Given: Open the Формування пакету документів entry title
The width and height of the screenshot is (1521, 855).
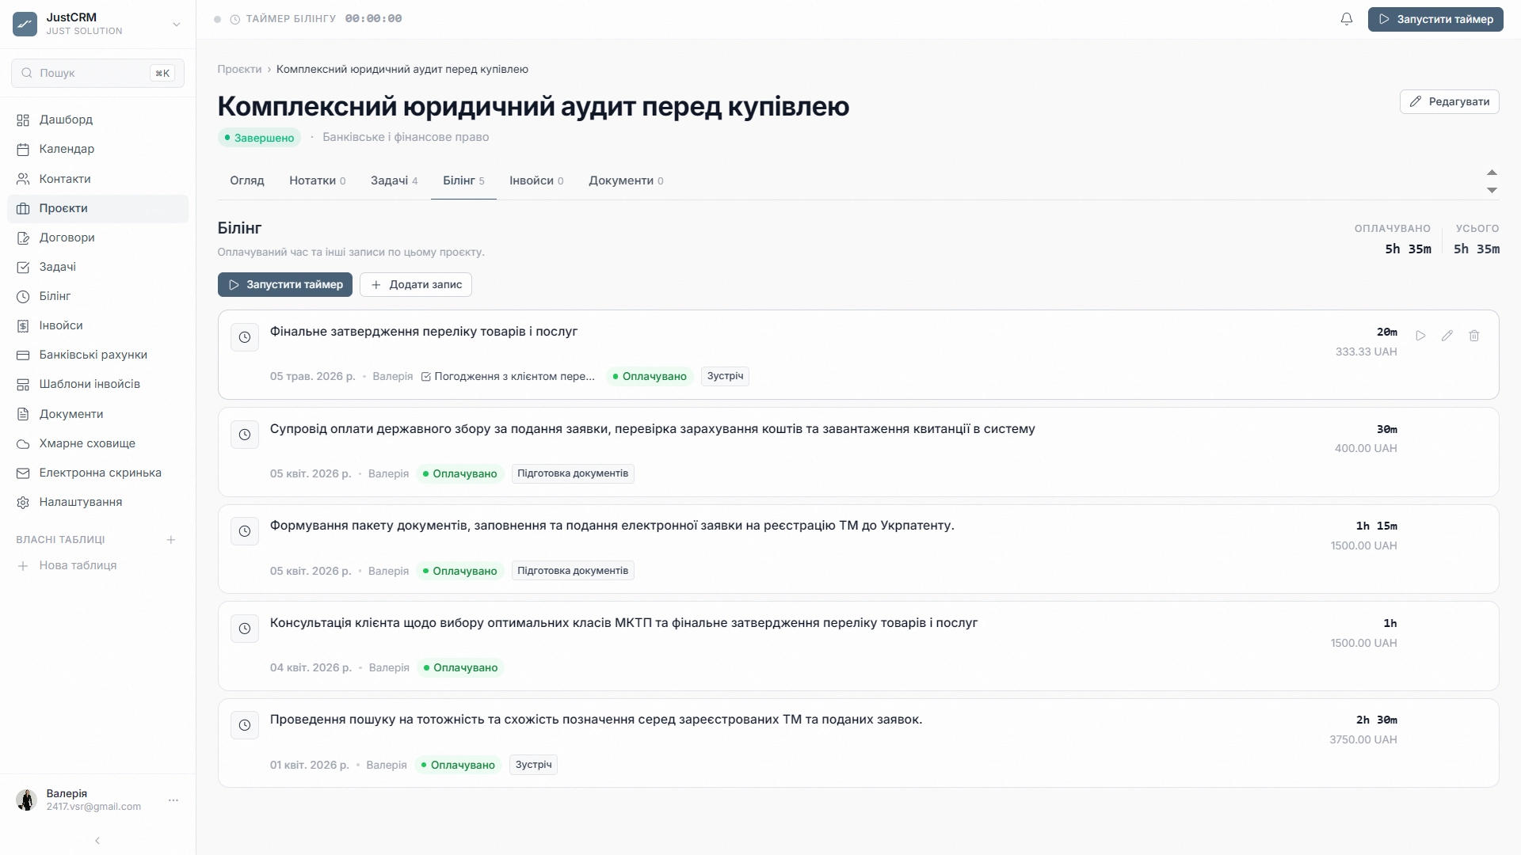Looking at the screenshot, I should (x=612, y=526).
